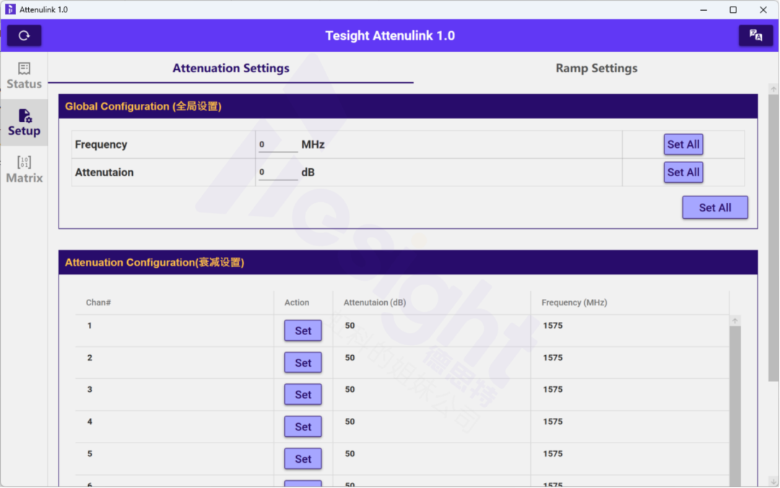
Task: Click Set All in Attenutaion row
Action: [x=683, y=172]
